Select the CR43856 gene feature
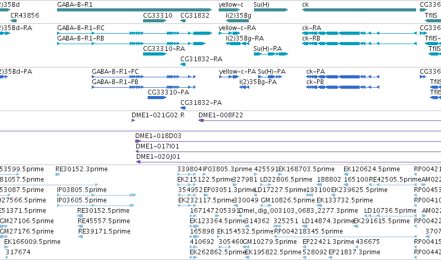441x260 pixels. click(x=13, y=21)
